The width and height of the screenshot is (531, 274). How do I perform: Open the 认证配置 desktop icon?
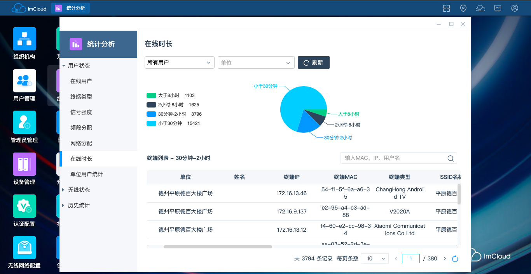click(x=24, y=206)
